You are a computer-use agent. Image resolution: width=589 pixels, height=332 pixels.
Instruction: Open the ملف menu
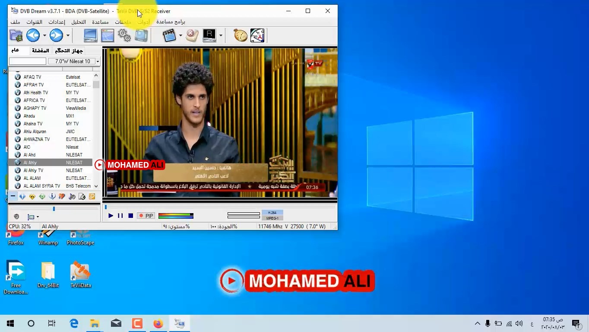[15, 22]
